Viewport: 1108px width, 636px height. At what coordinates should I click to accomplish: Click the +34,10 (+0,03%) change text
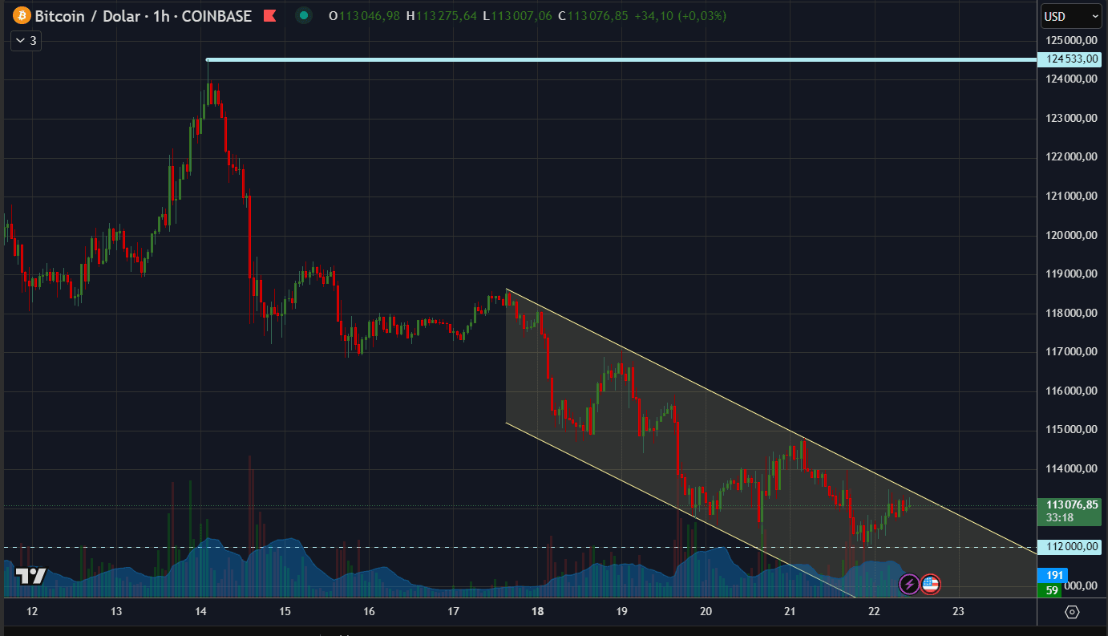point(680,16)
